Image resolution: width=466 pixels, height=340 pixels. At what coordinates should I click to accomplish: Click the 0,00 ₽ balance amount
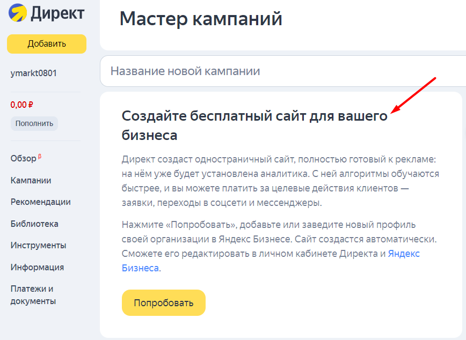[22, 105]
